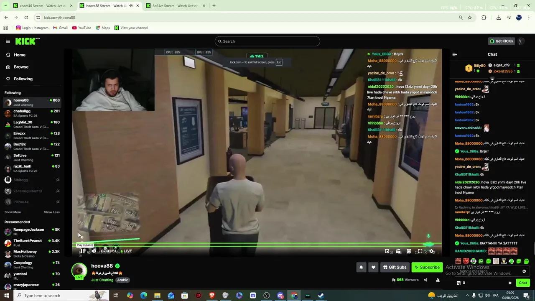Click the Kick search field
This screenshot has width=535, height=301.
pyautogui.click(x=267, y=41)
